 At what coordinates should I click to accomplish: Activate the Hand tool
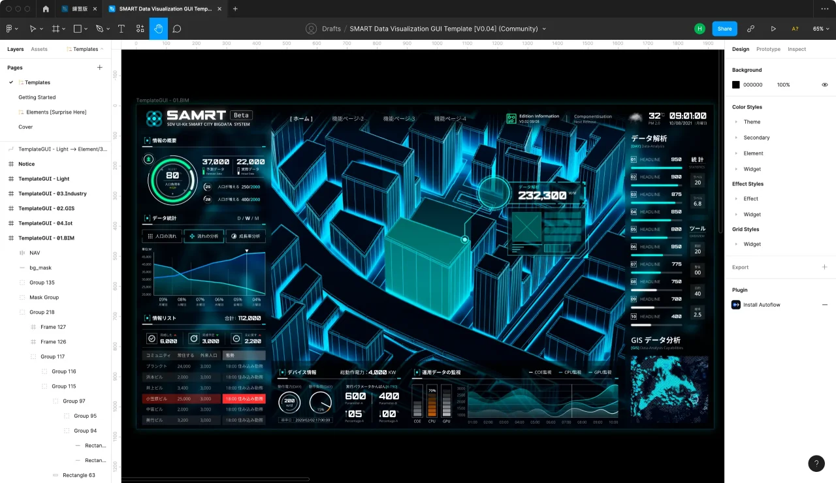pyautogui.click(x=158, y=29)
